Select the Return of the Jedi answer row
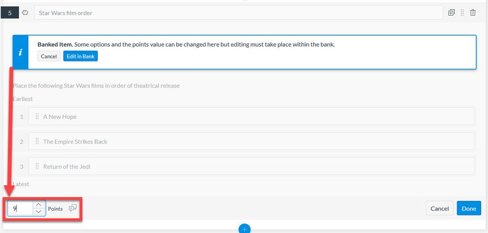This screenshot has height=233, width=488. (252, 166)
